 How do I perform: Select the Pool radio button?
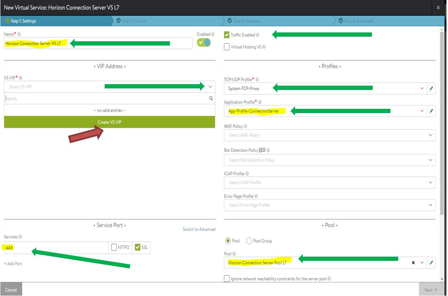click(x=228, y=241)
